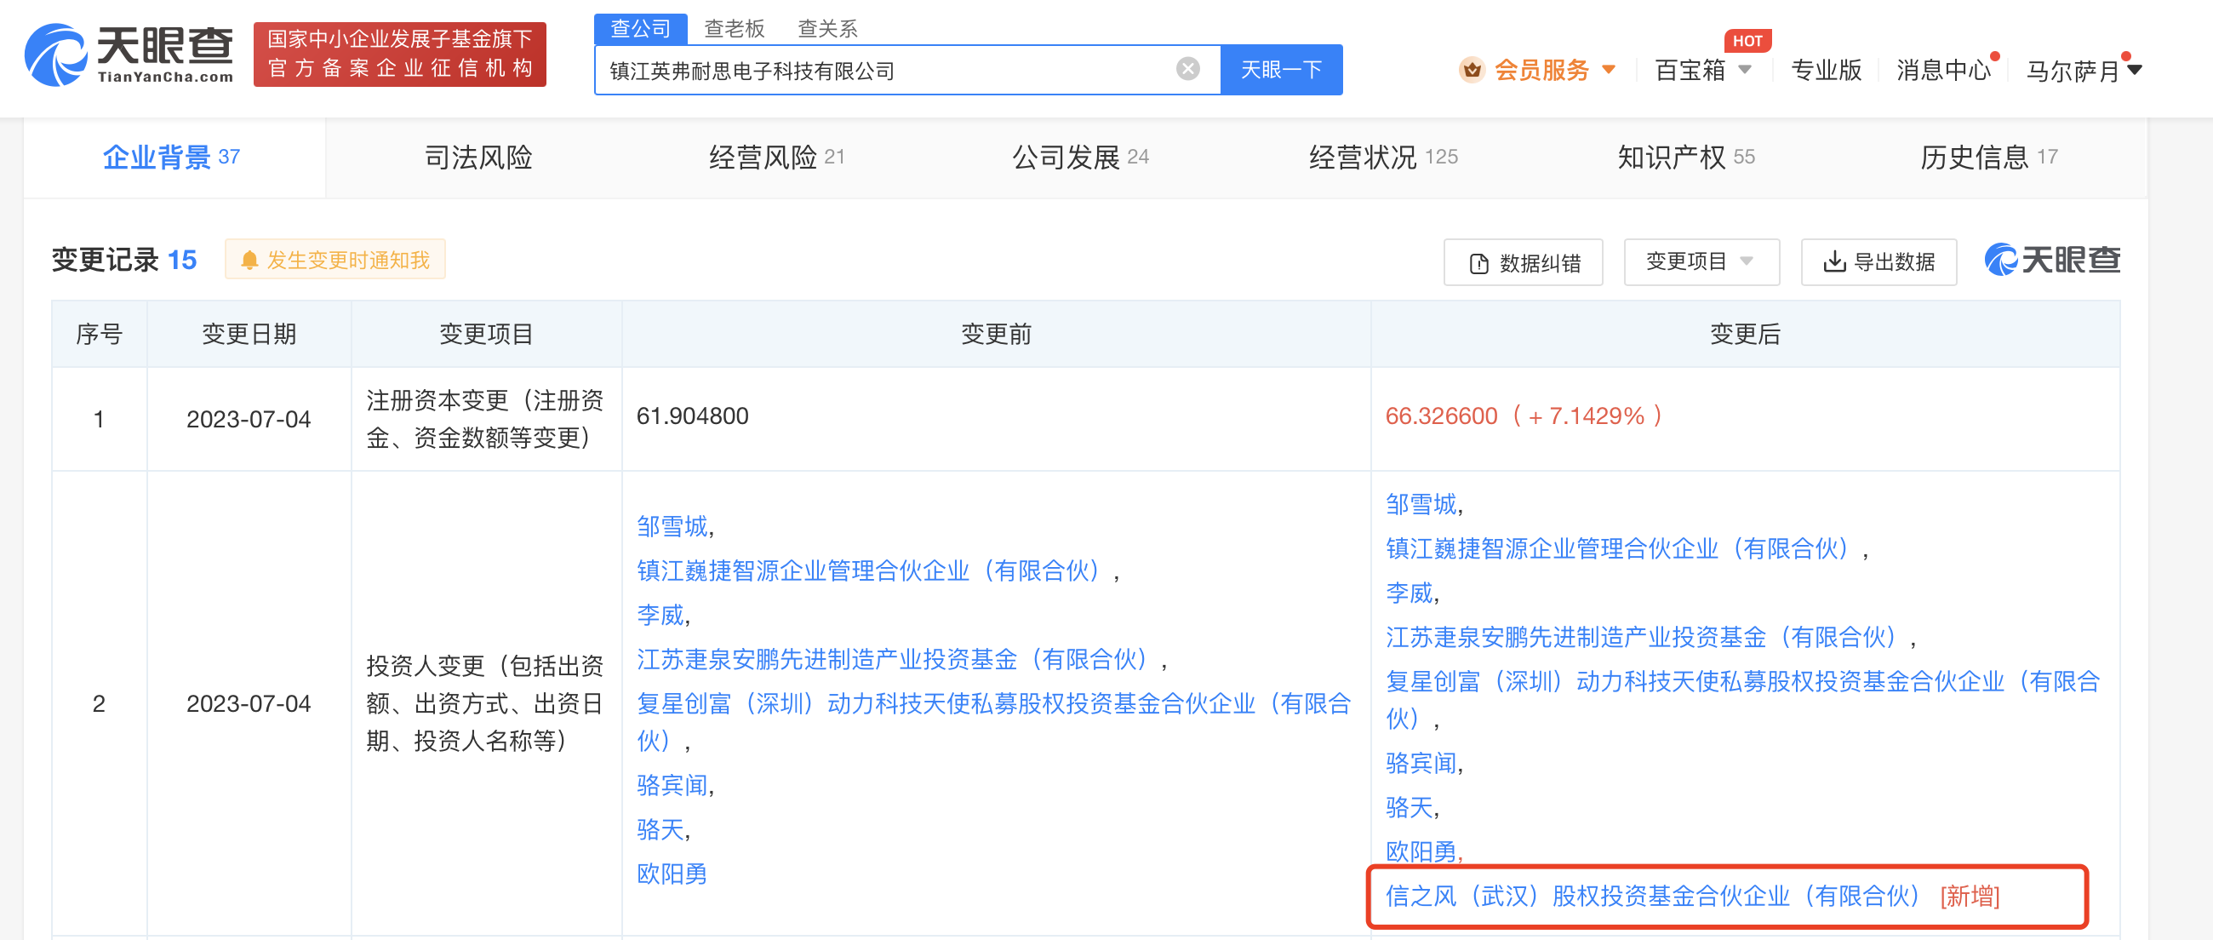The width and height of the screenshot is (2213, 940).
Task: Click the 66.326600 changed capital value
Action: tap(1441, 416)
